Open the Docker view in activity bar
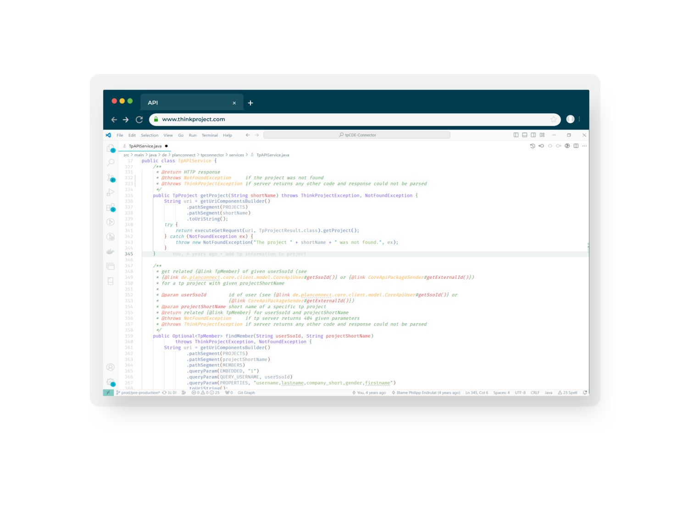688x516 pixels. [x=111, y=251]
